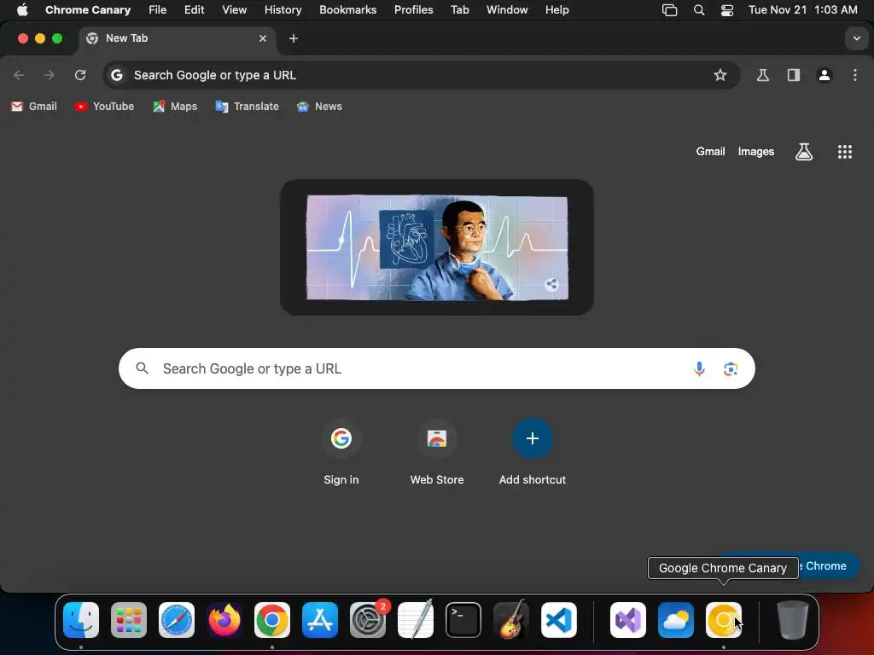Open the Help menu
Viewport: 874px width, 655px height.
coord(556,10)
